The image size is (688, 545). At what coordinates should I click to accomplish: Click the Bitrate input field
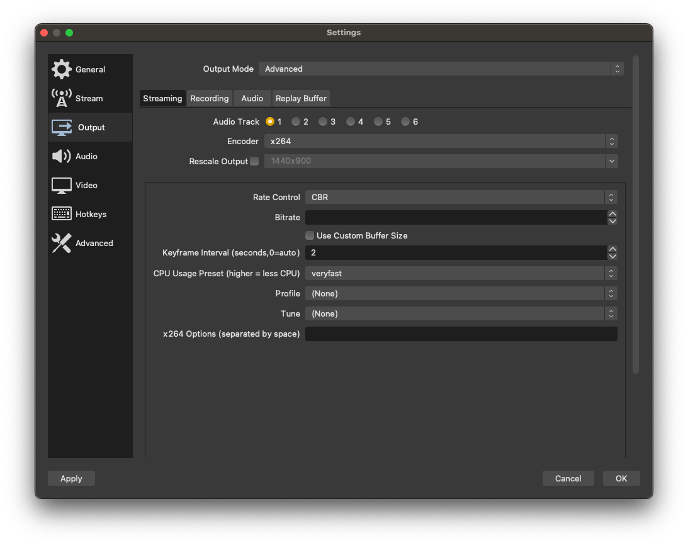(456, 218)
